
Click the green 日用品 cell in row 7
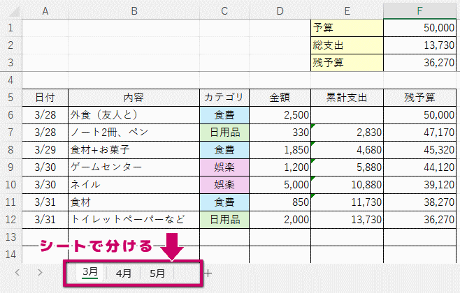click(224, 133)
